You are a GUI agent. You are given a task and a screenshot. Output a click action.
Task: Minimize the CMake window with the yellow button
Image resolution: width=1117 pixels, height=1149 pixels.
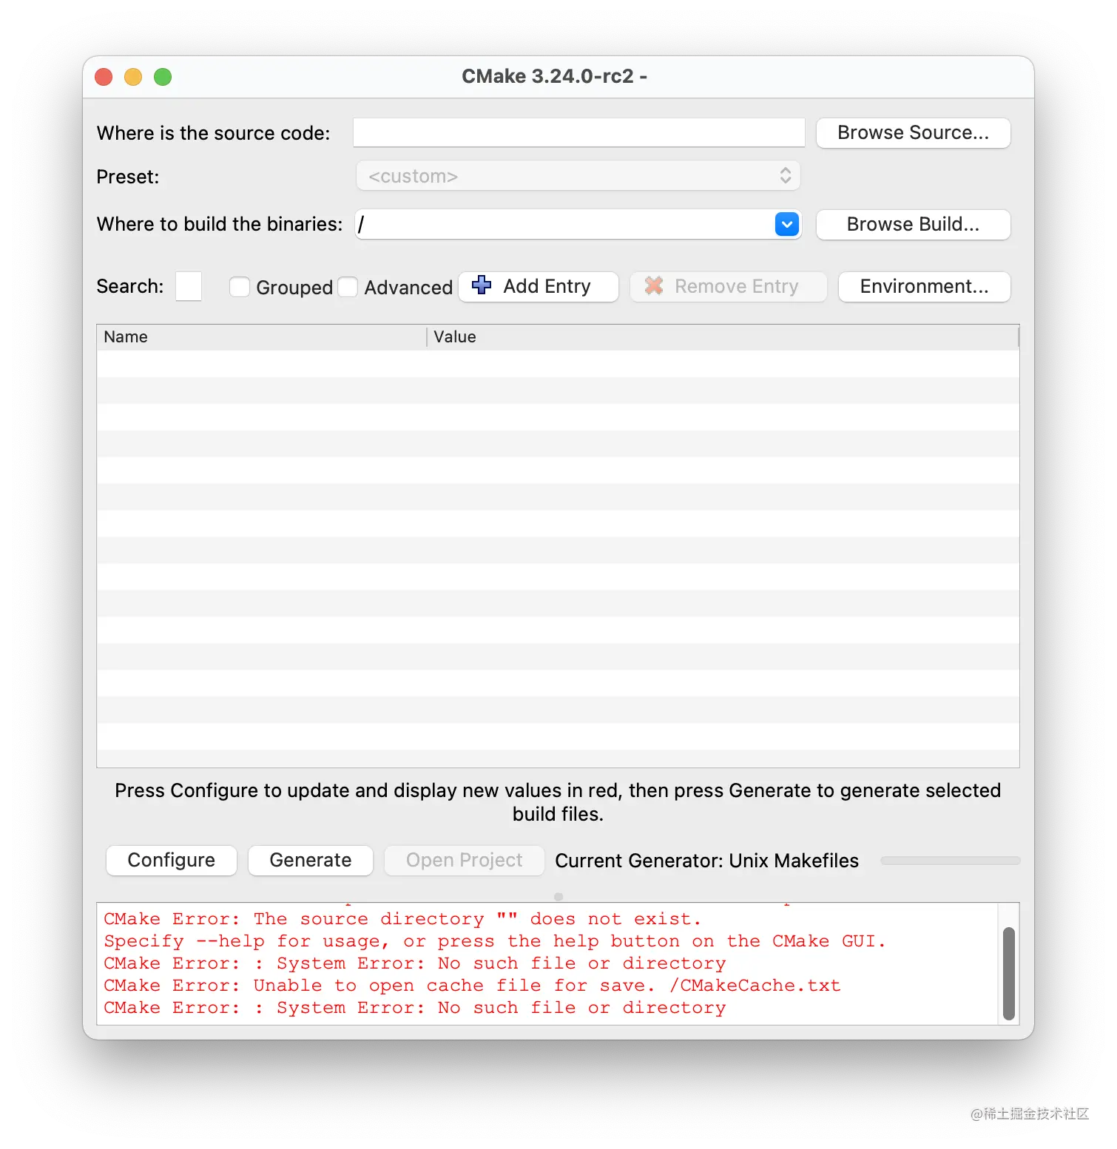coord(133,77)
